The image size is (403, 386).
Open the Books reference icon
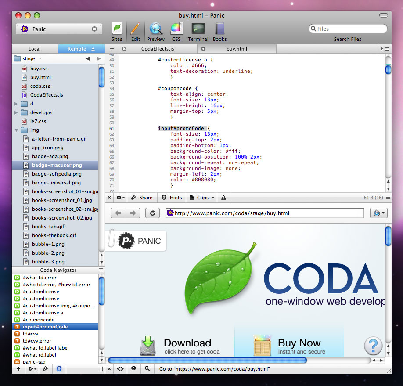coord(220,32)
